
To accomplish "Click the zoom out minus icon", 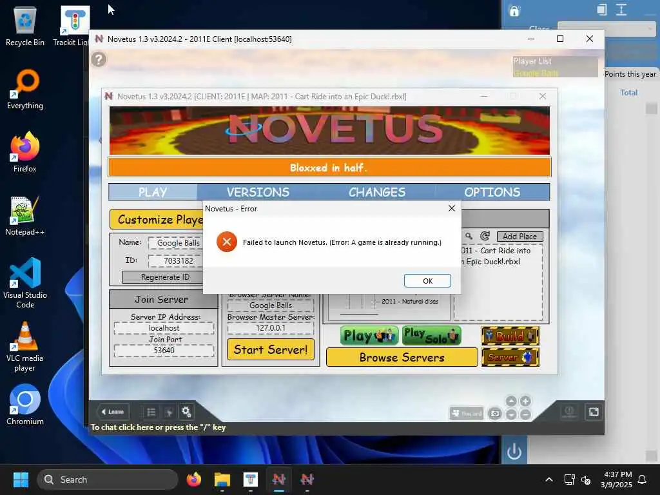I will click(525, 414).
